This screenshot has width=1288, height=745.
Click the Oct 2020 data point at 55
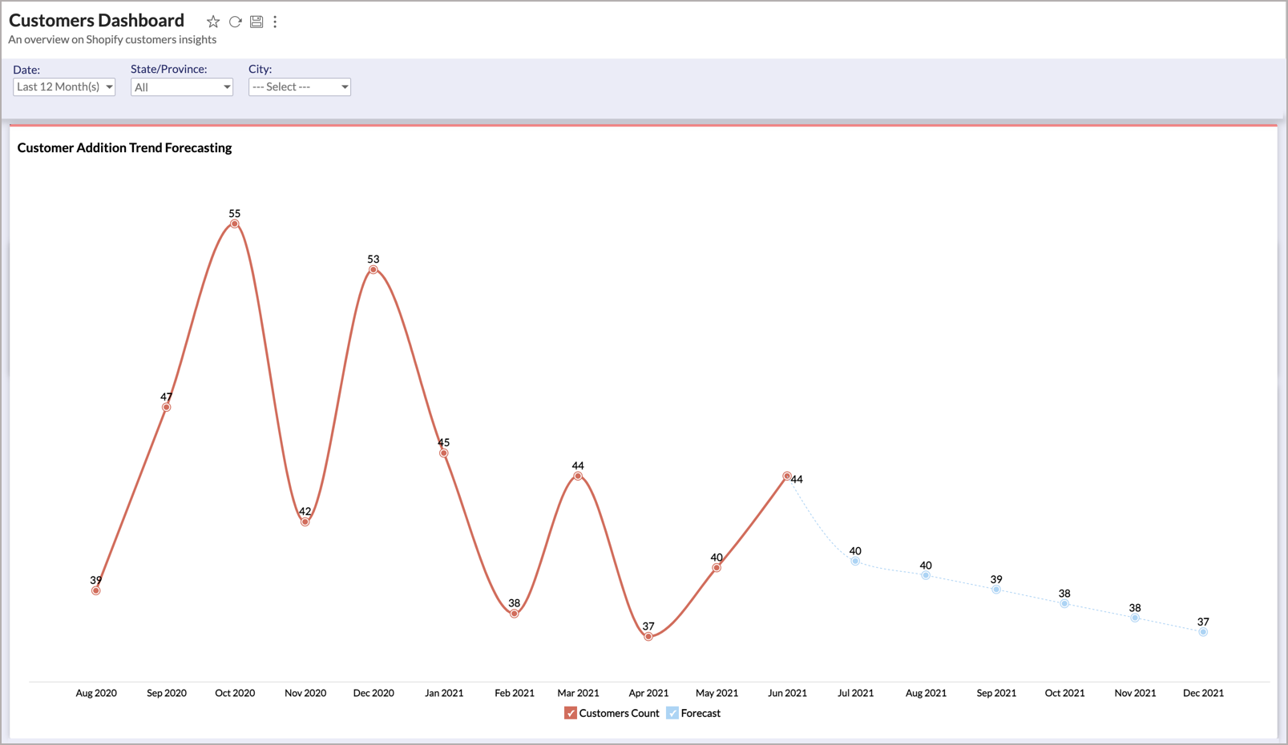pos(235,224)
